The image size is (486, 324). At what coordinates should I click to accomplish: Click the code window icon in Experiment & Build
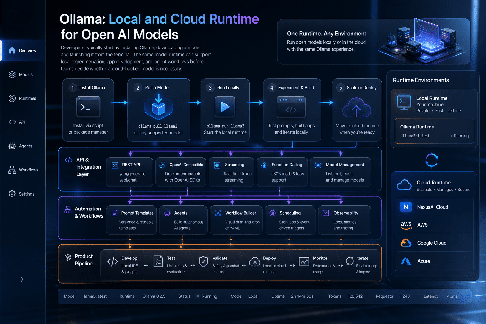pyautogui.click(x=291, y=107)
